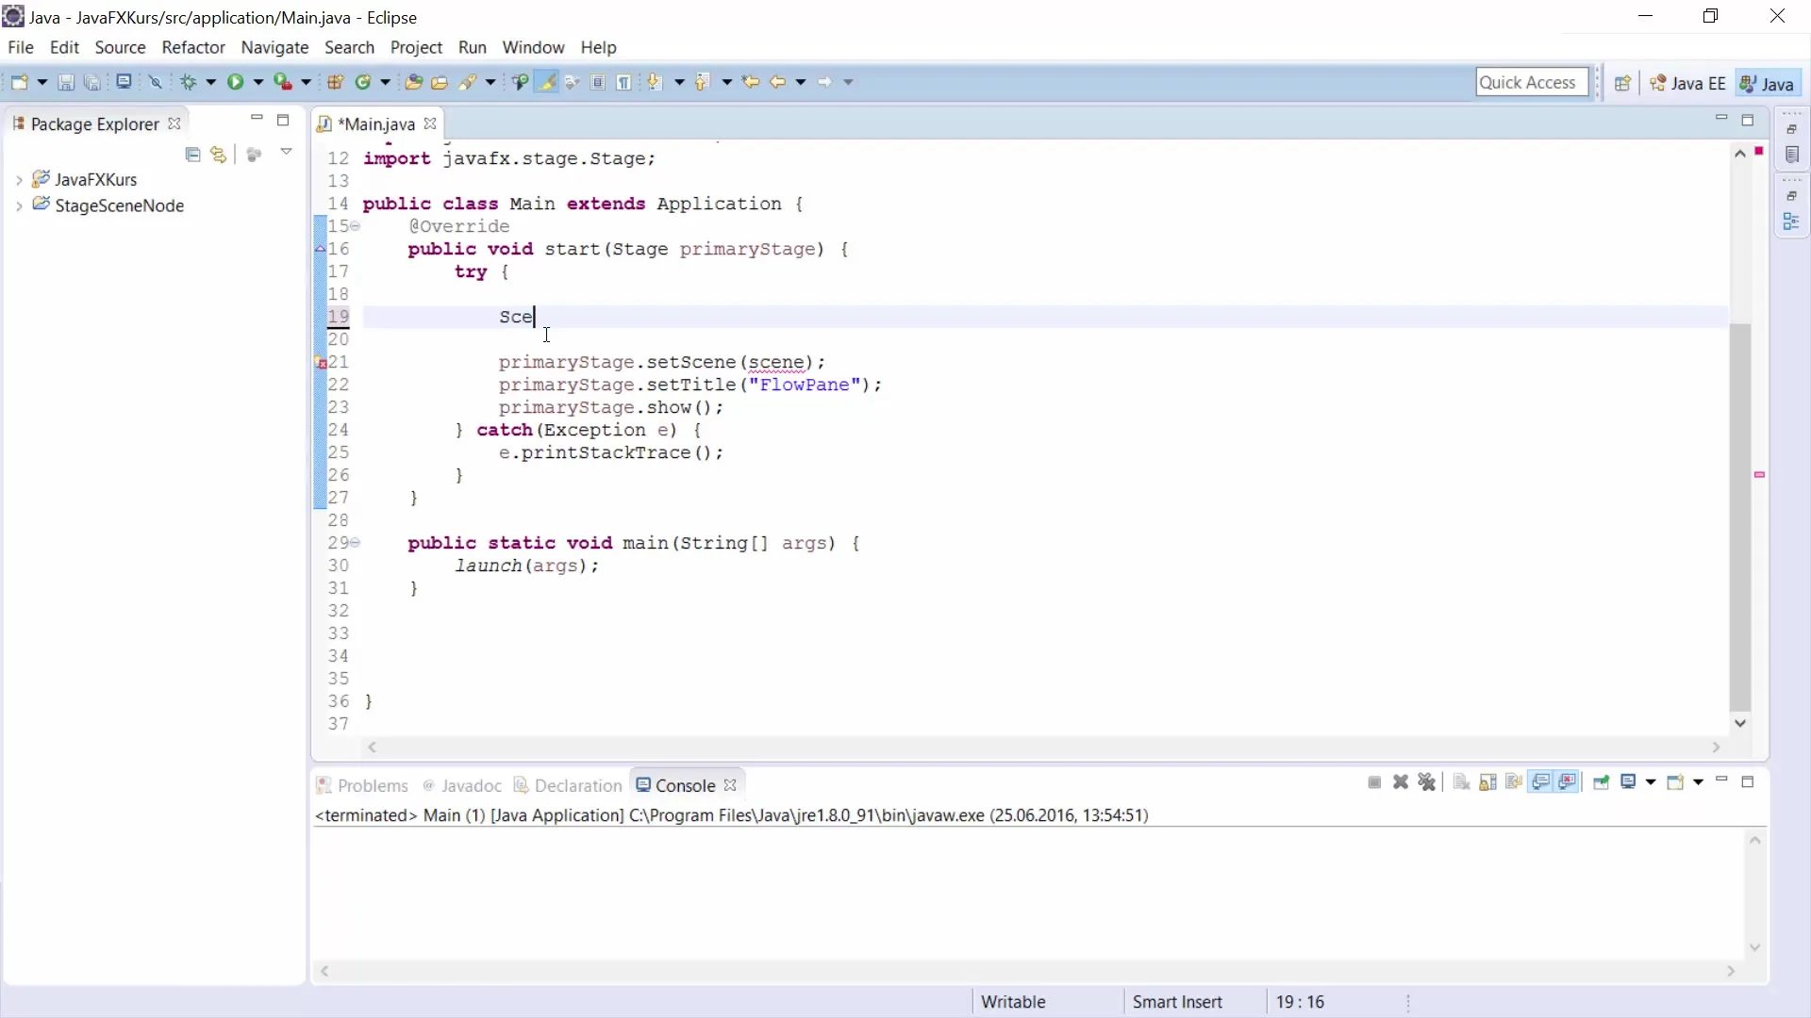Open the dropdown arrow next to New button
Viewport: 1811px width, 1018px height.
(x=42, y=82)
